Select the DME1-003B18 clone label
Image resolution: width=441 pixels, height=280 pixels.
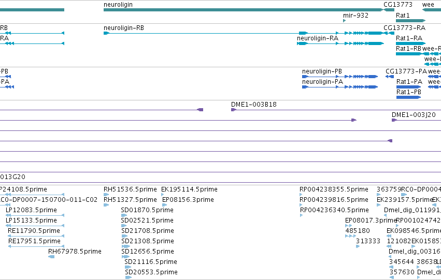point(254,105)
